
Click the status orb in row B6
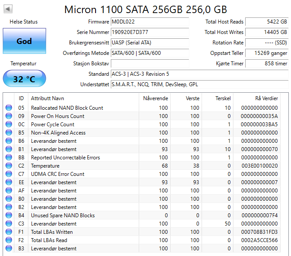click(9, 141)
